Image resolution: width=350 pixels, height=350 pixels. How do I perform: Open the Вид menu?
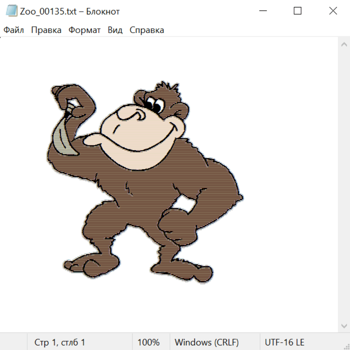(115, 30)
